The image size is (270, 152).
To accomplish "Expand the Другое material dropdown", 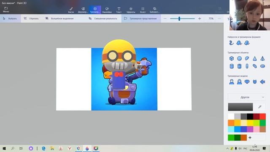I will click(246, 97).
